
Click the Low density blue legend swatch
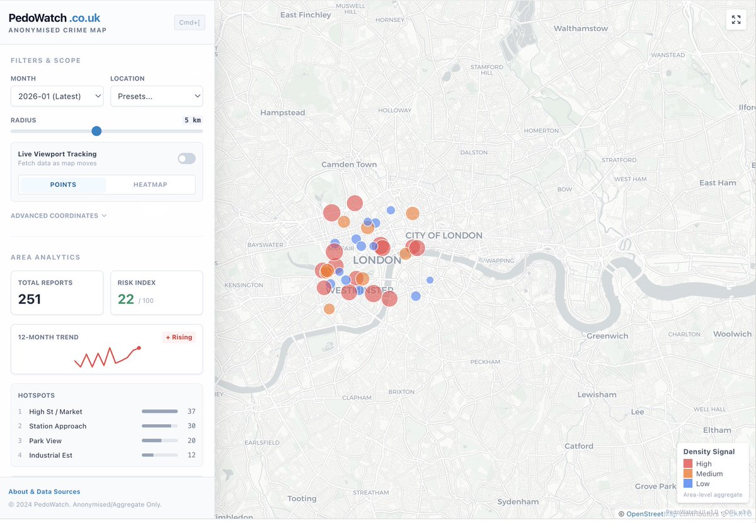click(x=688, y=484)
